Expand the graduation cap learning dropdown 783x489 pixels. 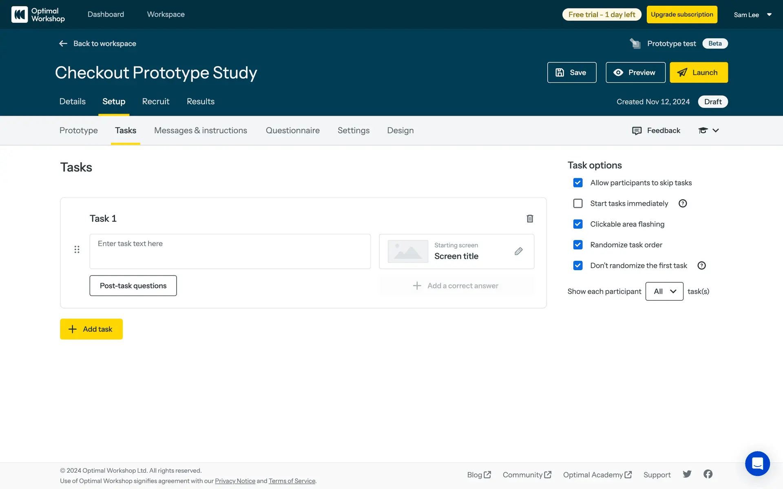coord(708,130)
